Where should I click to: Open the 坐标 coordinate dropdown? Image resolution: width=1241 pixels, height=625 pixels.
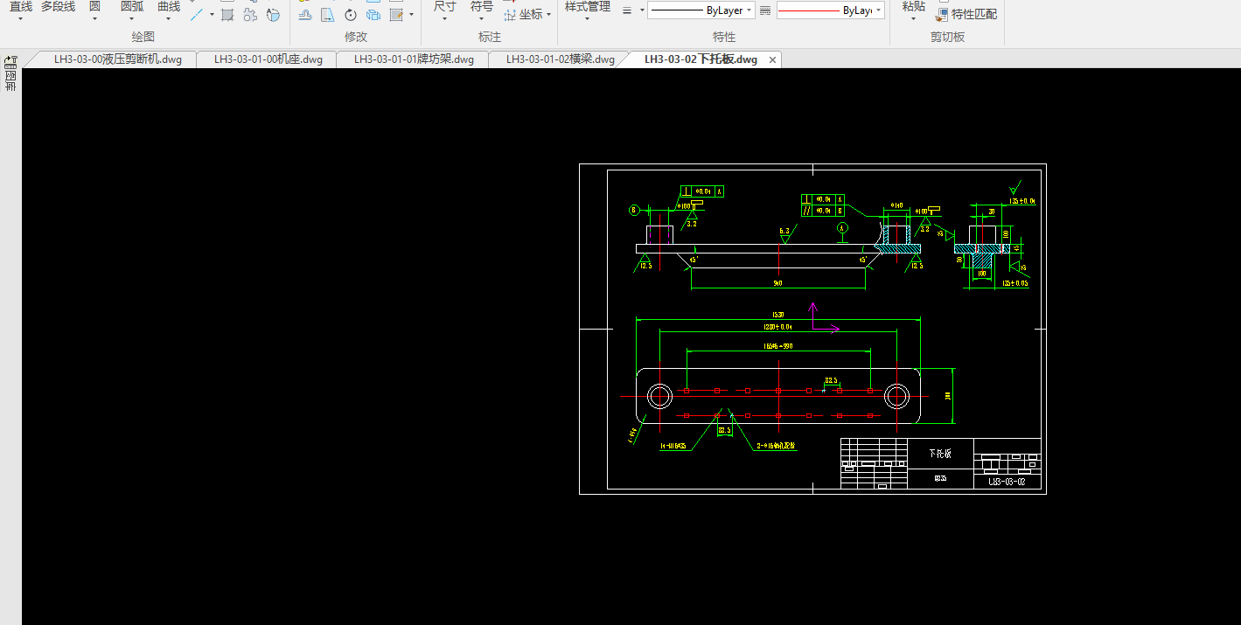point(548,15)
